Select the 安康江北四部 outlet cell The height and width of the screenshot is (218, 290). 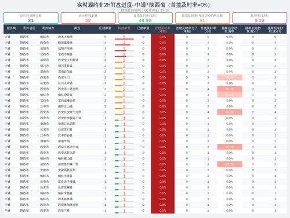[67, 124]
